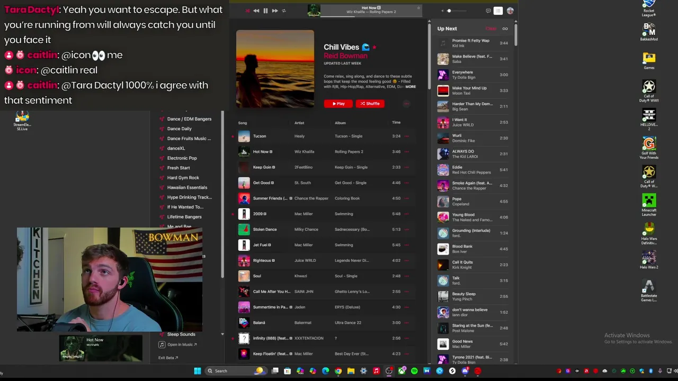Open the lyrics panel icon
This screenshot has height=381, width=678.
[x=488, y=11]
